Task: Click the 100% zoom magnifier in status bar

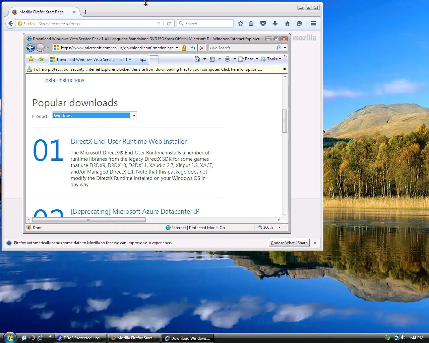Action: click(260, 227)
